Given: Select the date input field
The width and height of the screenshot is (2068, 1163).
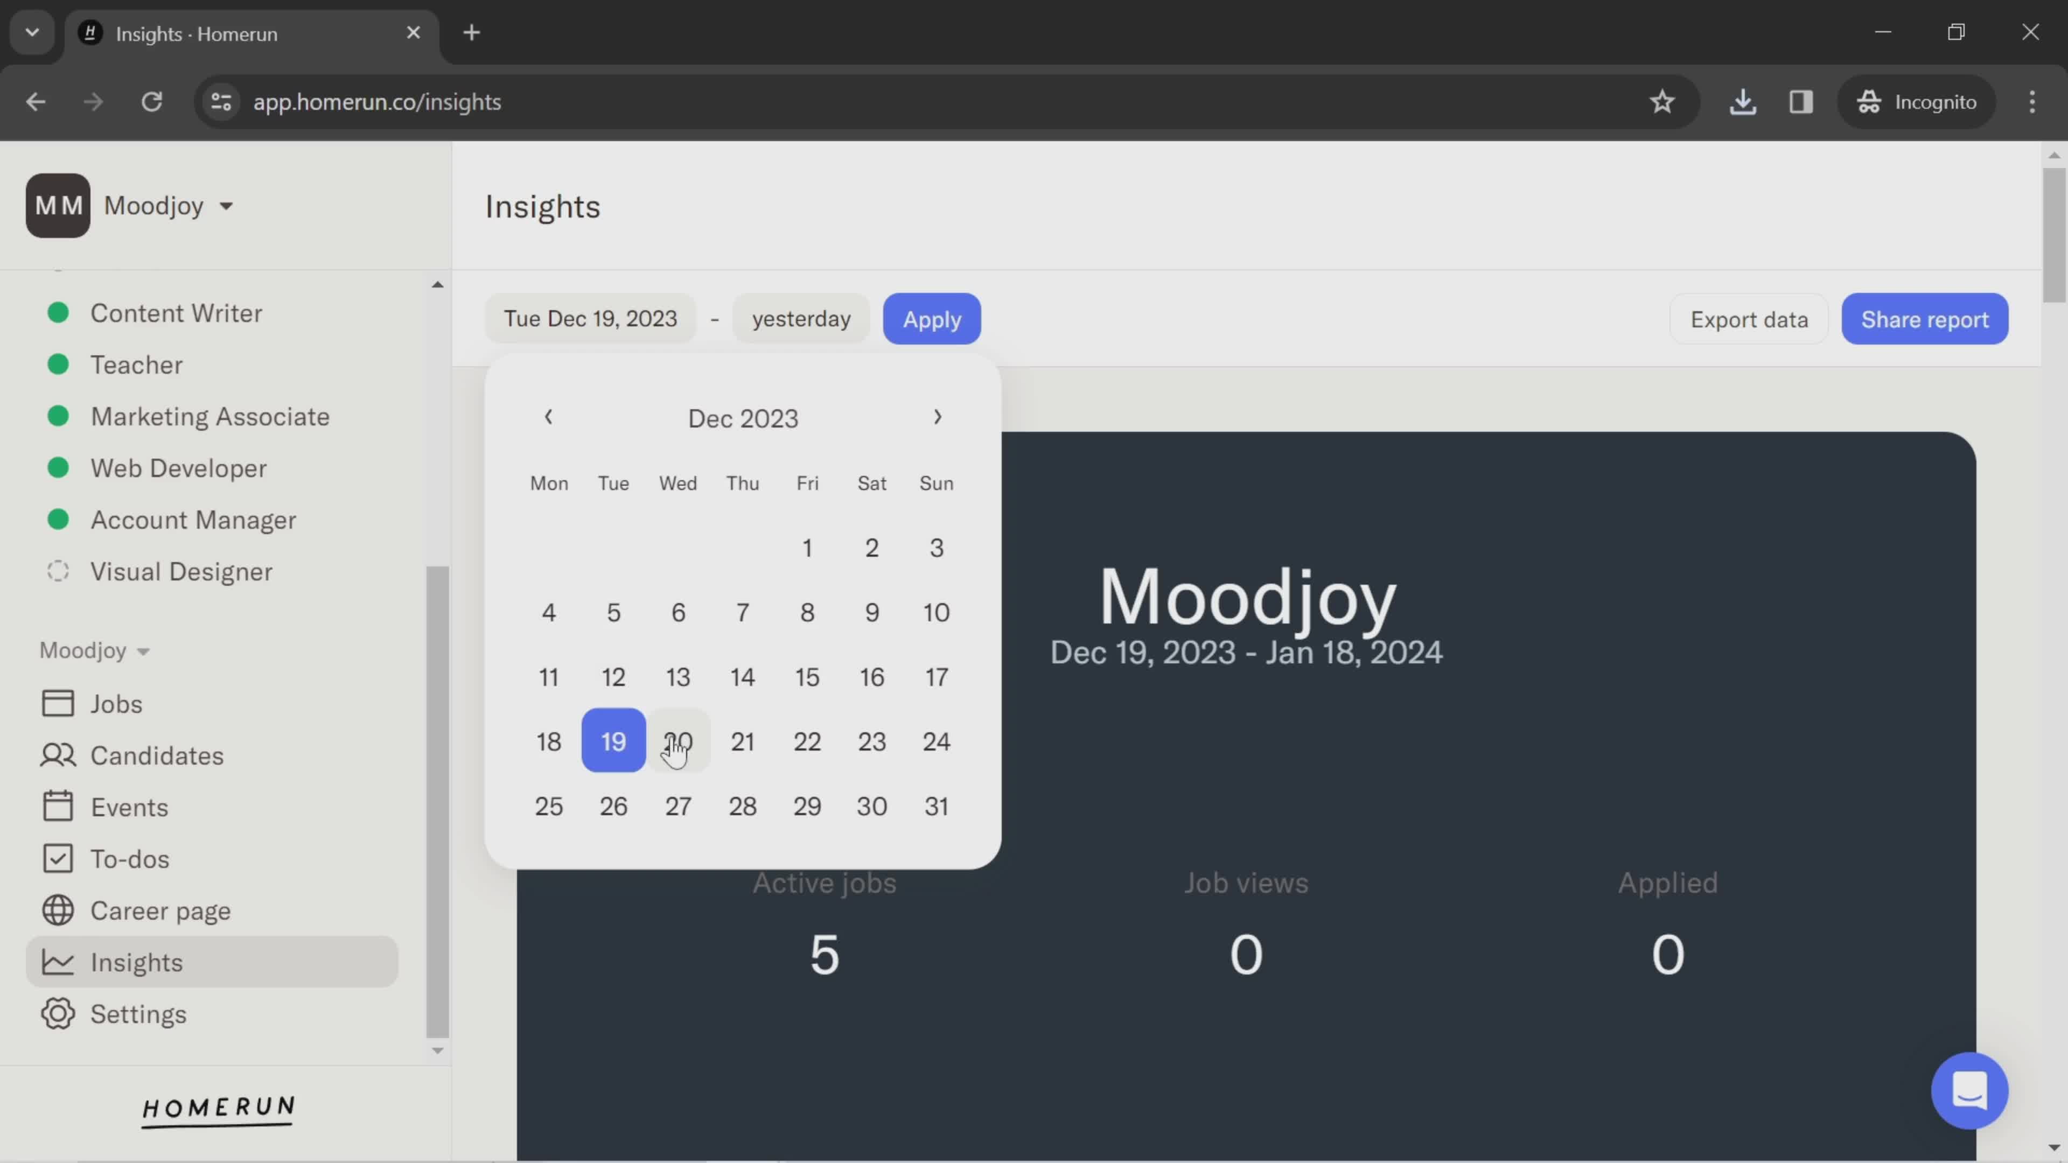Looking at the screenshot, I should tap(590, 318).
